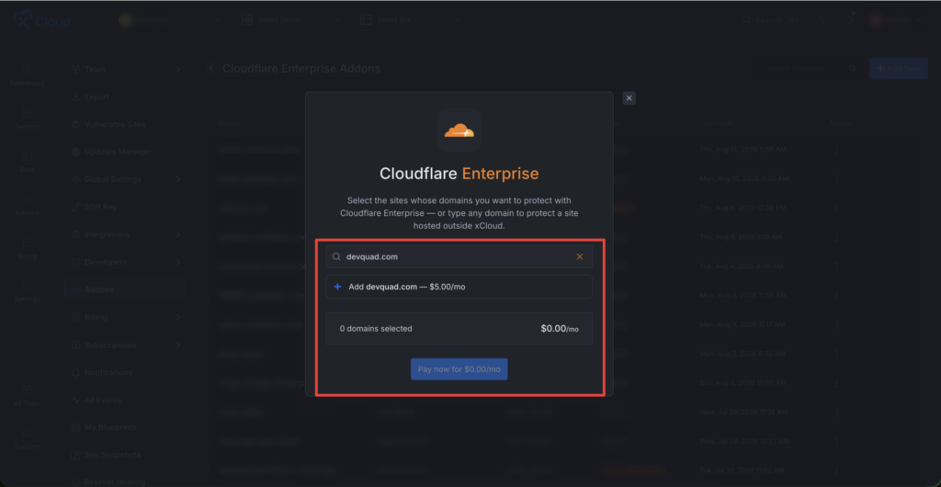This screenshot has width=941, height=487.
Task: Open actions menu for the Aug 6 6:13 AM row
Action: [836, 237]
